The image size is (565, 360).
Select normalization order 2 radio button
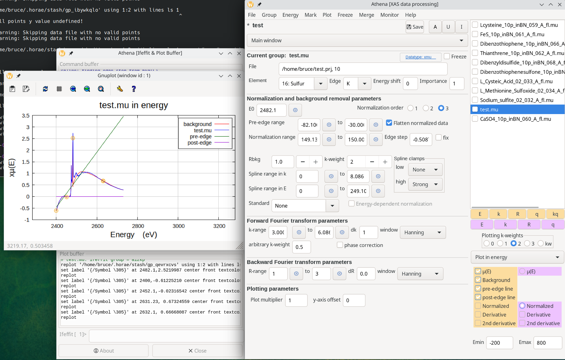[x=426, y=108]
